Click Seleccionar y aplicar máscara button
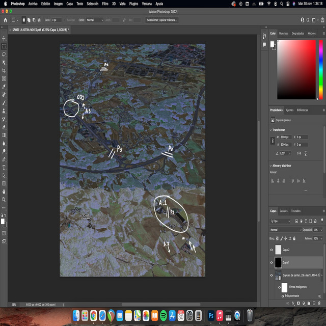Screen dimensions: 326x326 (x=162, y=20)
